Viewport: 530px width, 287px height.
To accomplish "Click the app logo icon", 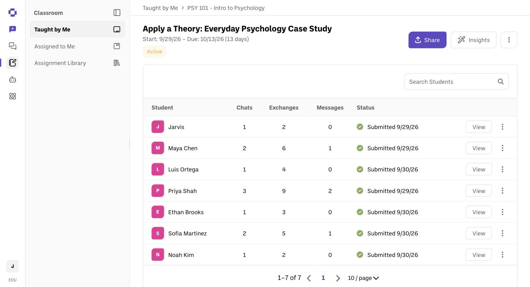I will 12,12.
